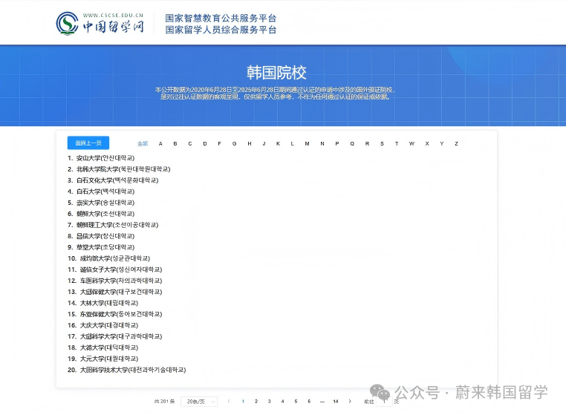The width and height of the screenshot is (566, 415).
Task: Click list entry 安山大学
Action: click(101, 158)
